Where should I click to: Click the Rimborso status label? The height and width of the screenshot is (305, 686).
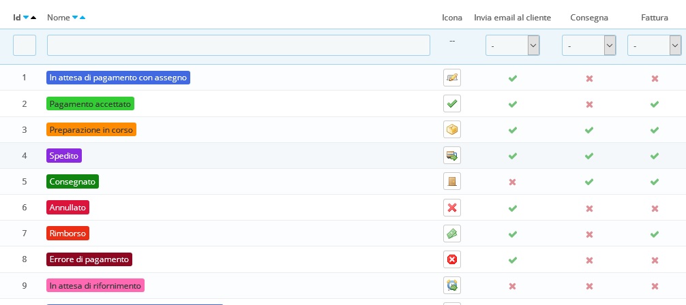(x=68, y=234)
